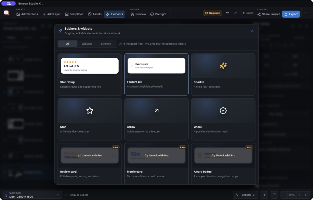
Task: Click Share Project
Action: (269, 14)
